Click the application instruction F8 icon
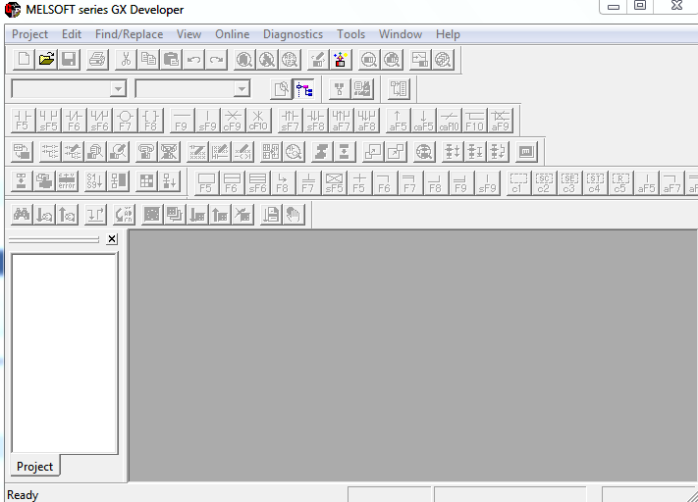698x502 pixels. (x=151, y=121)
